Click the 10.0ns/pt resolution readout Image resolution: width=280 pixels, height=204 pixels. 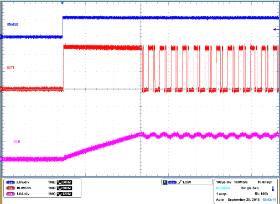265,182
